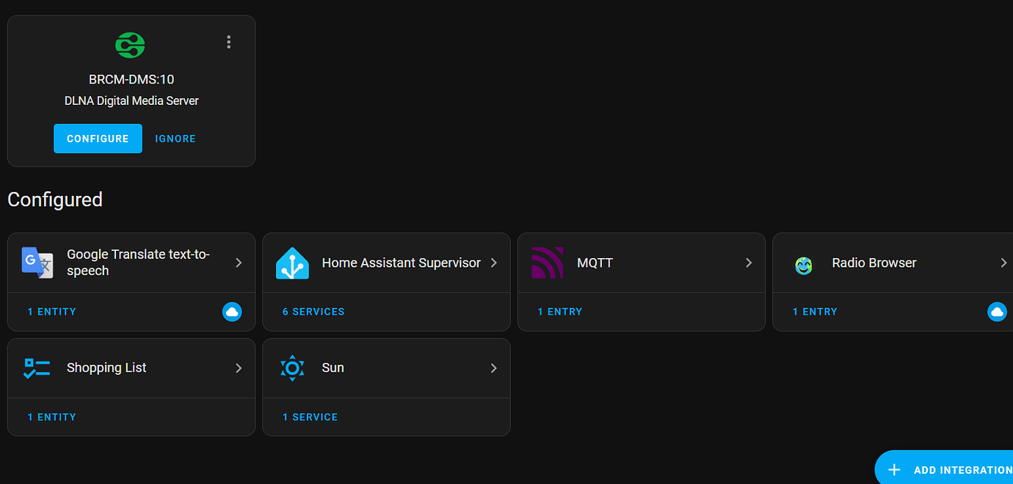Open the three-dot menu on BRCM-DMS card

coord(229,43)
